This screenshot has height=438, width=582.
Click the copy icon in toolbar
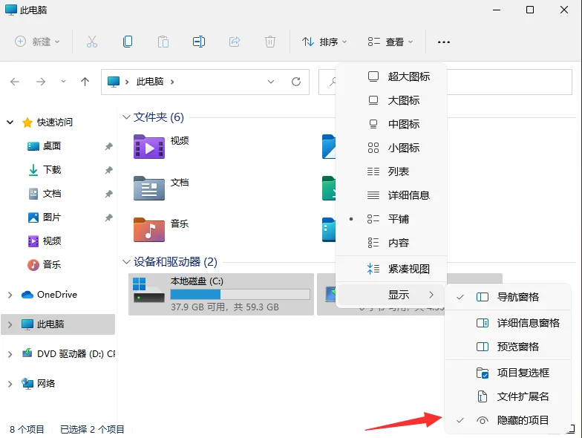point(128,42)
